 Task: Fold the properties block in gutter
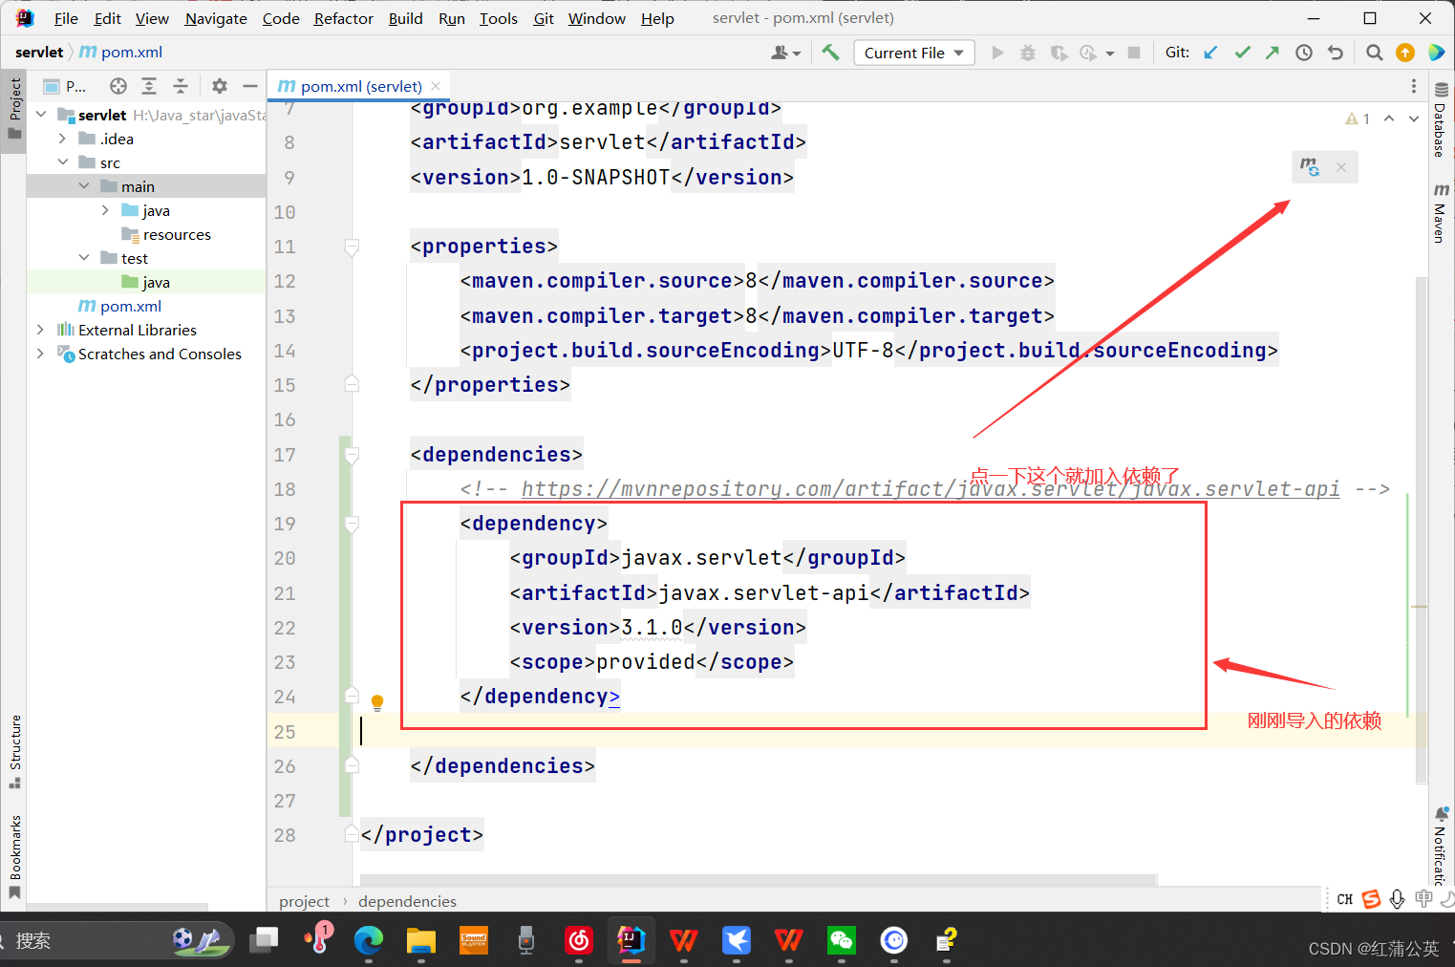click(x=352, y=247)
